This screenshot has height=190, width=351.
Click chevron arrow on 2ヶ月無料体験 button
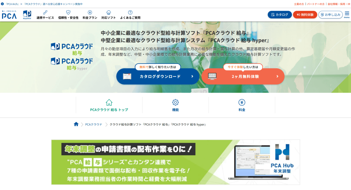pos(277,76)
